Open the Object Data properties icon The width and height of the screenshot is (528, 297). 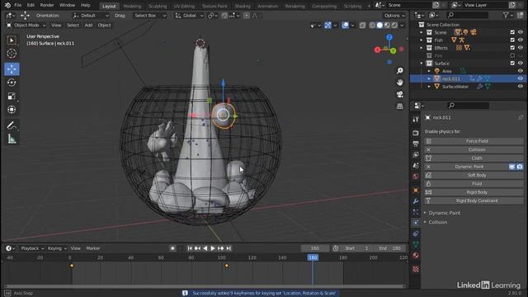click(x=416, y=244)
